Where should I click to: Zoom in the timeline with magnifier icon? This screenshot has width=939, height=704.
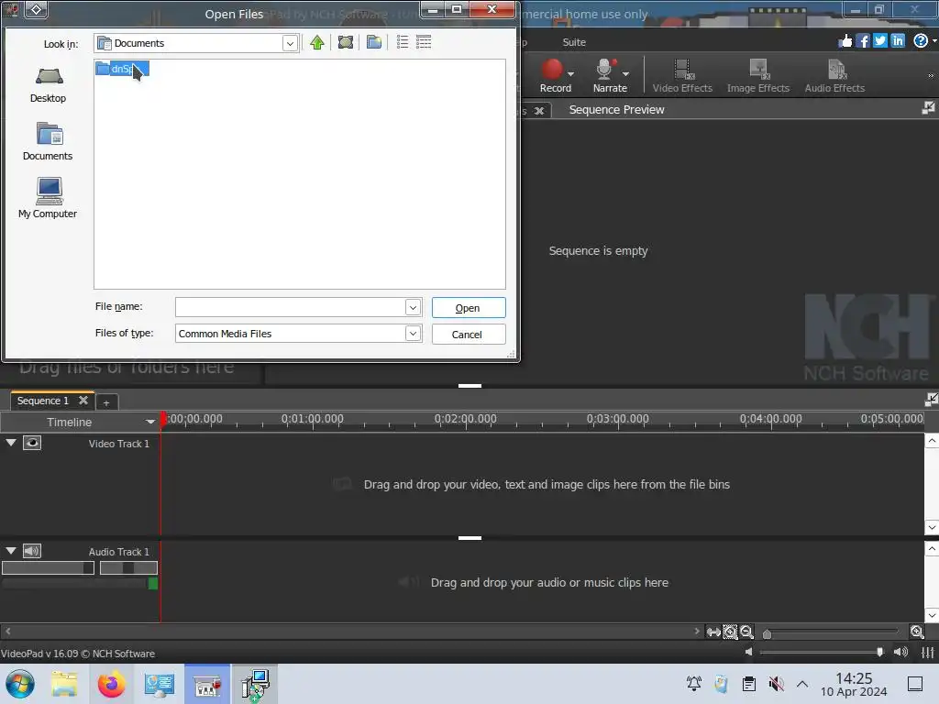point(917,632)
